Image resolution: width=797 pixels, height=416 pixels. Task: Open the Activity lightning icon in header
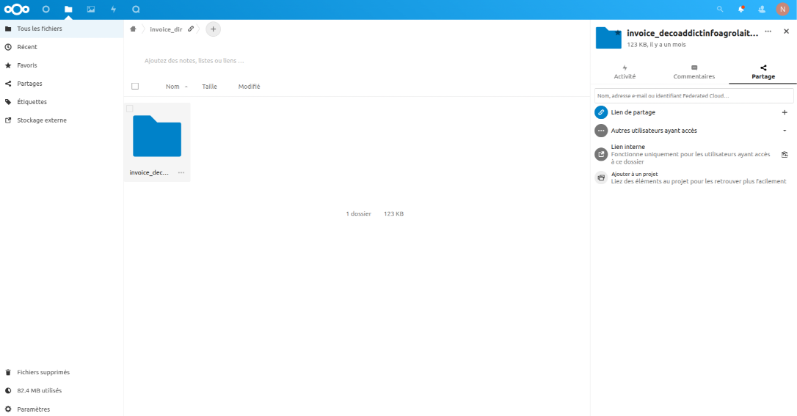coord(113,9)
